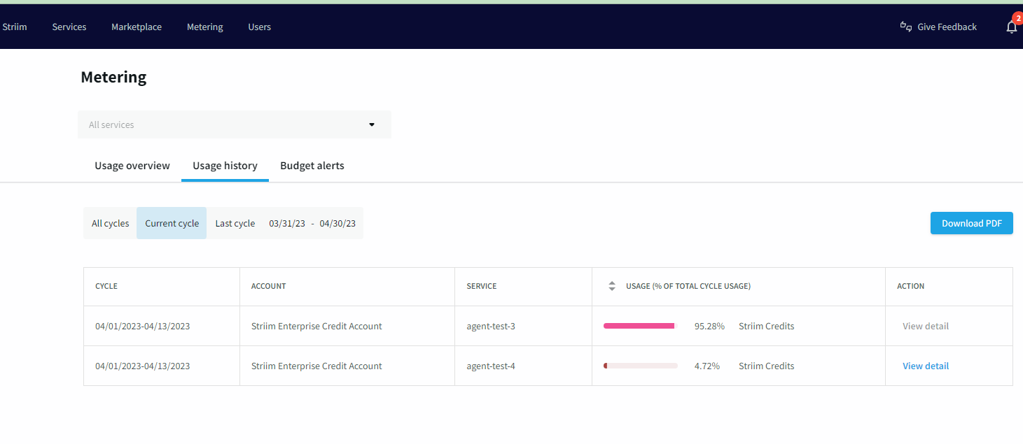1023x444 pixels.
Task: Click the account name in agent-test-3 row
Action: 316,326
